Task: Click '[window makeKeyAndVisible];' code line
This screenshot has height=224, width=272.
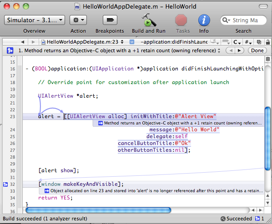Action: [81, 184]
